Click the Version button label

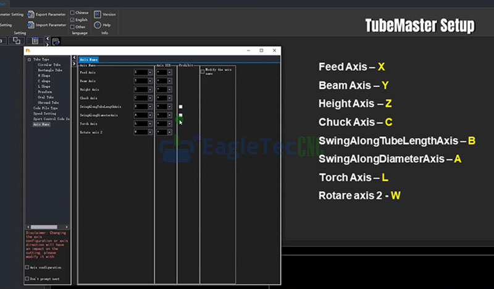point(109,14)
